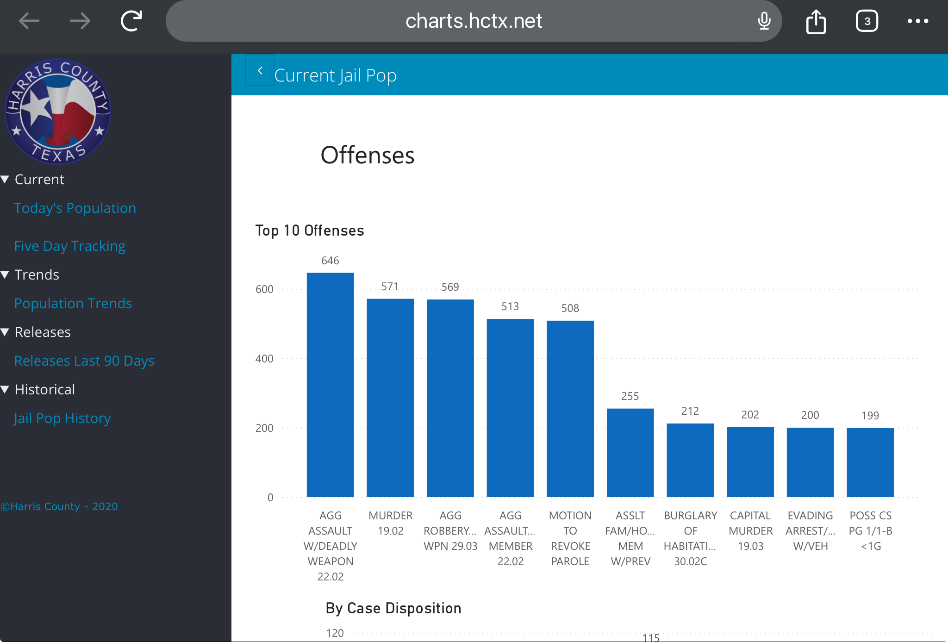This screenshot has width=948, height=642.
Task: Navigate to Population Trends
Action: pos(73,303)
